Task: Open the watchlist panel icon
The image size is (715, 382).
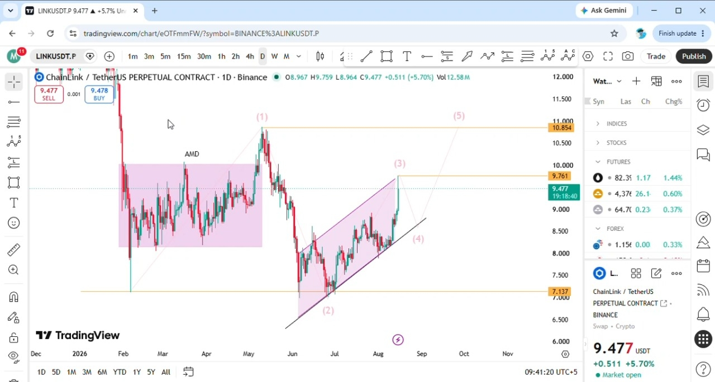Action: tap(703, 82)
